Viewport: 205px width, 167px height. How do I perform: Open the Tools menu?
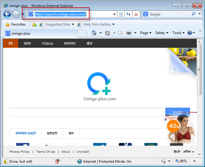pos(178,33)
